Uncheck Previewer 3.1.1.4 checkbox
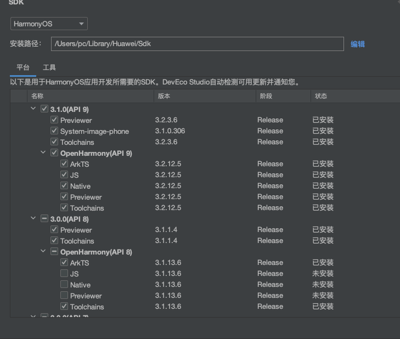Viewport: 400px width, 339px height. point(54,229)
